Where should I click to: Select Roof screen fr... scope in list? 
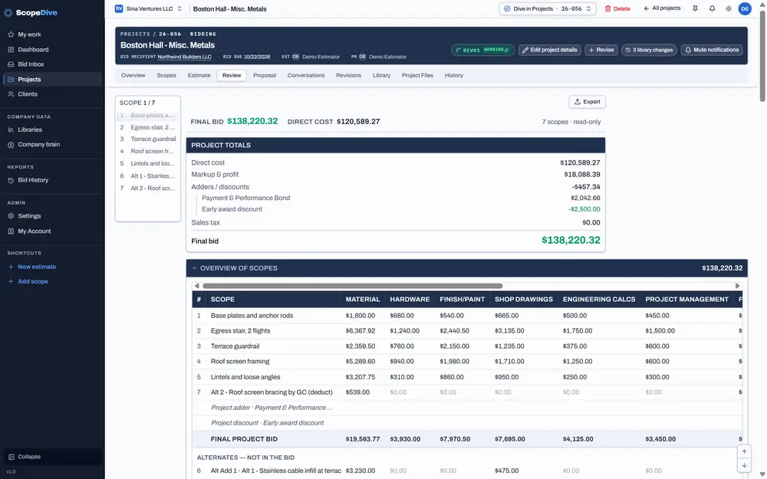(x=148, y=151)
